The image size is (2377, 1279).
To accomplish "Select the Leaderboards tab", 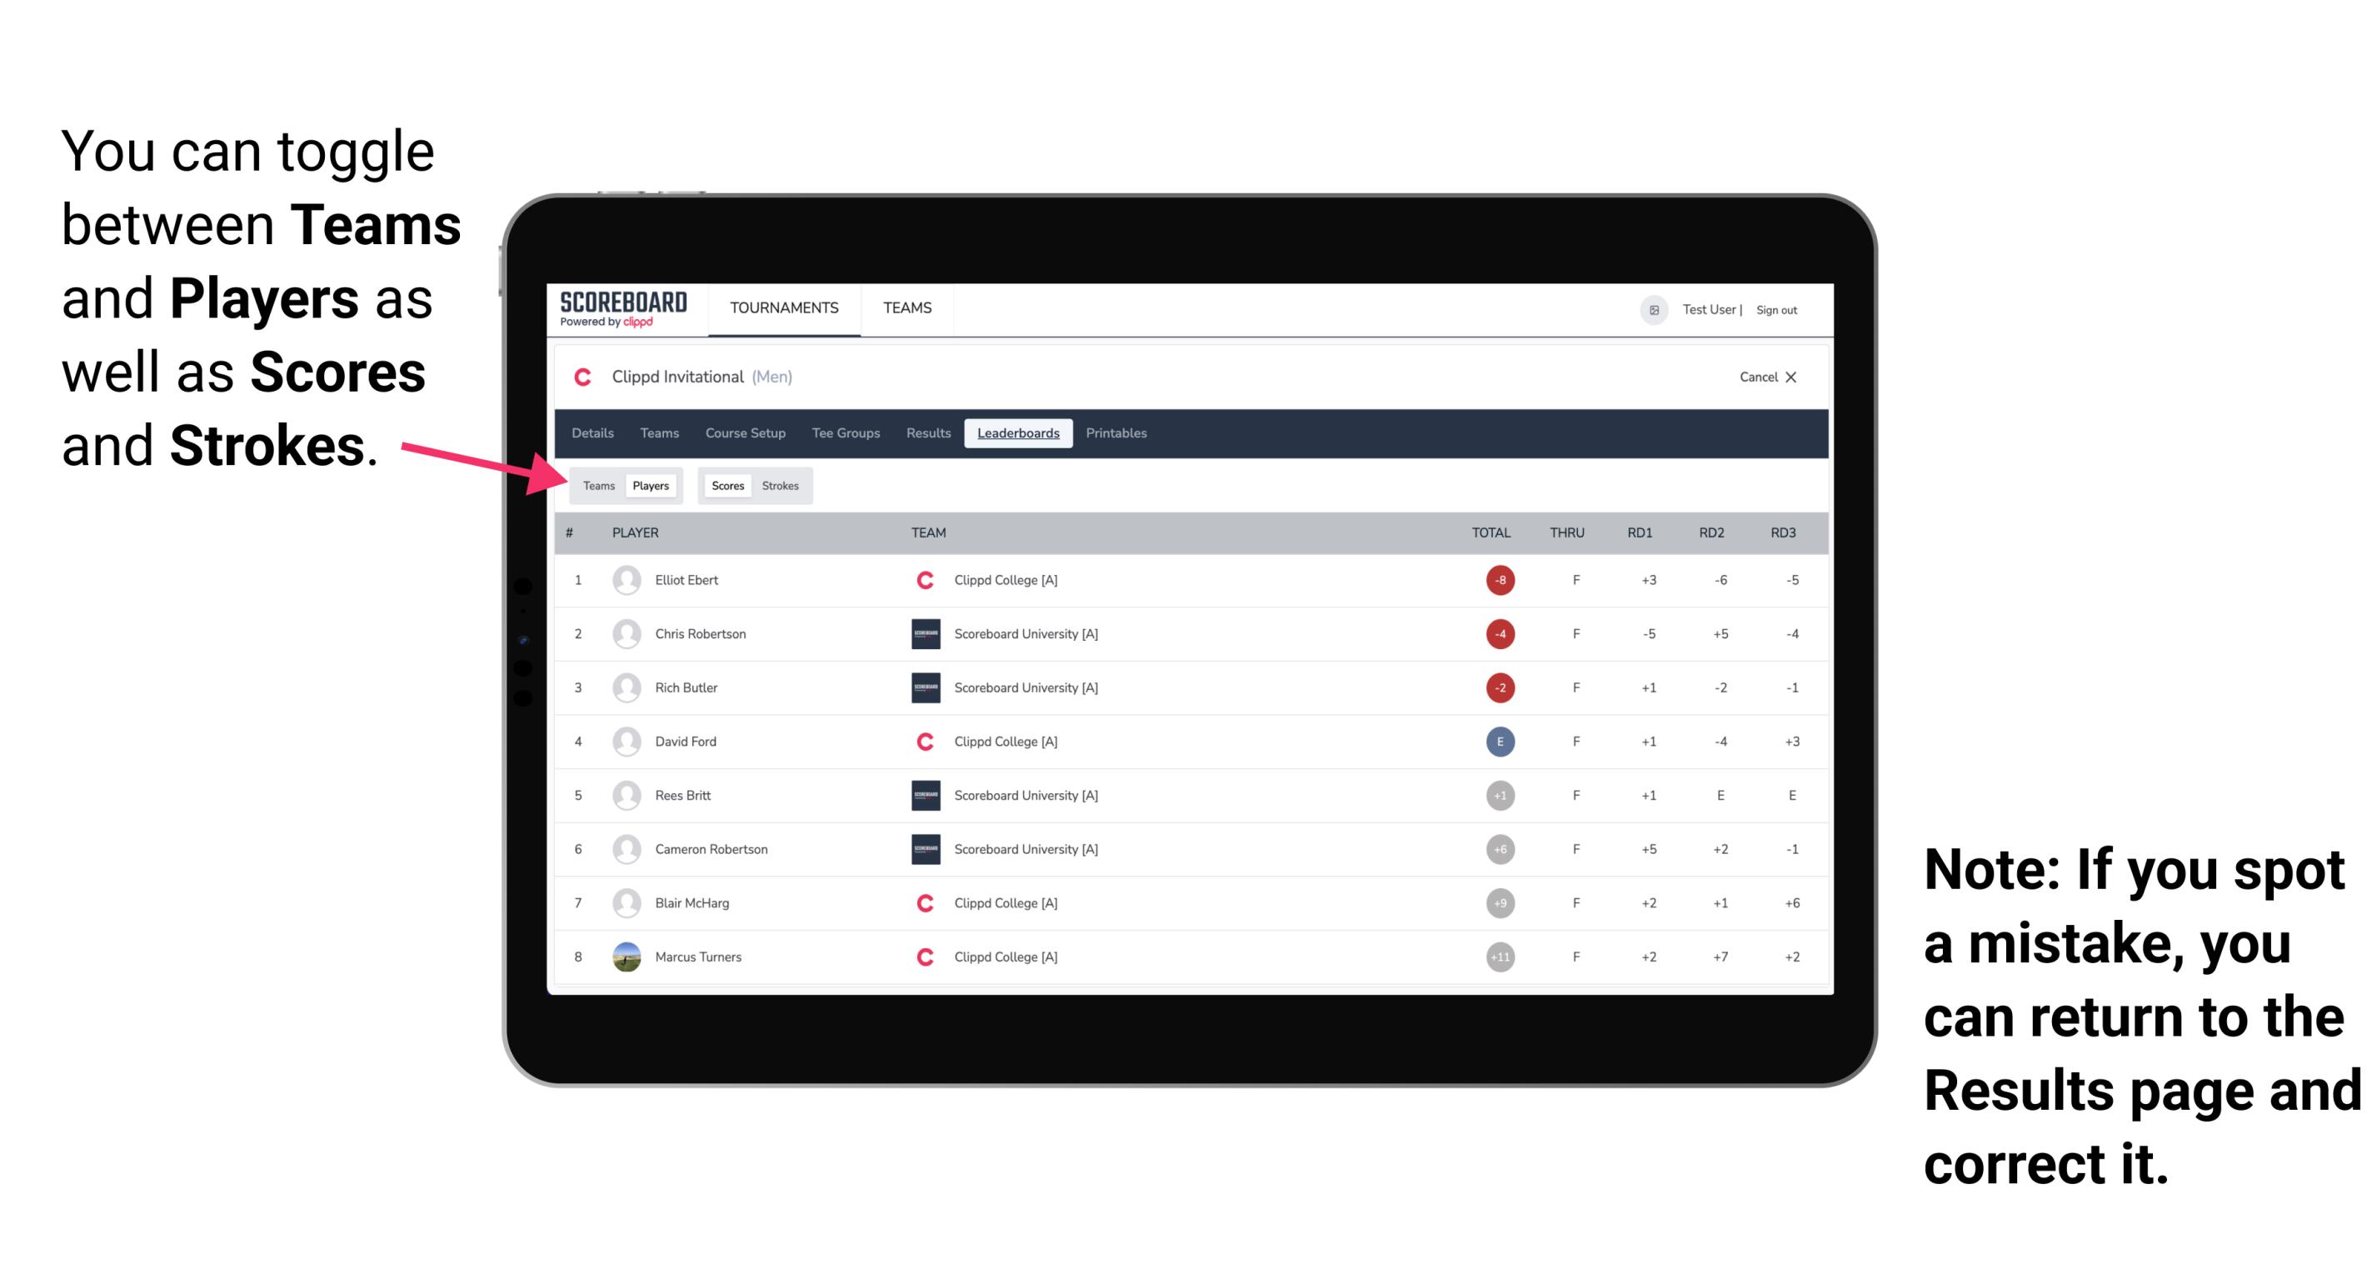I will click(x=1018, y=433).
